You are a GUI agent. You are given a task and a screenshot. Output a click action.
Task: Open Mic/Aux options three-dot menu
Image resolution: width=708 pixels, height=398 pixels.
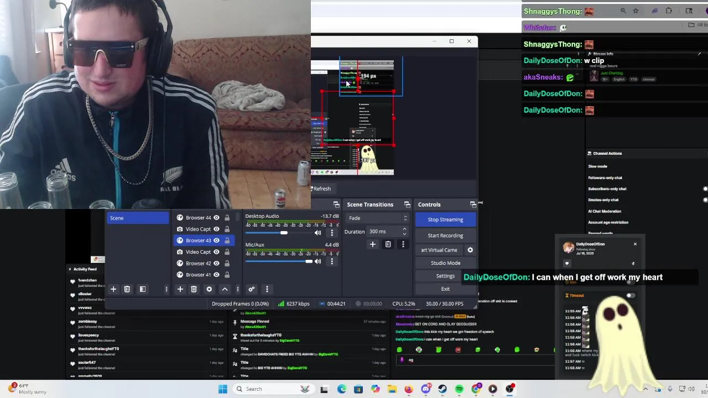point(332,261)
